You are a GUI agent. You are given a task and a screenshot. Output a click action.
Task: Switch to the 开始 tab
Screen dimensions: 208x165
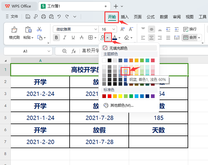[x=112, y=17]
